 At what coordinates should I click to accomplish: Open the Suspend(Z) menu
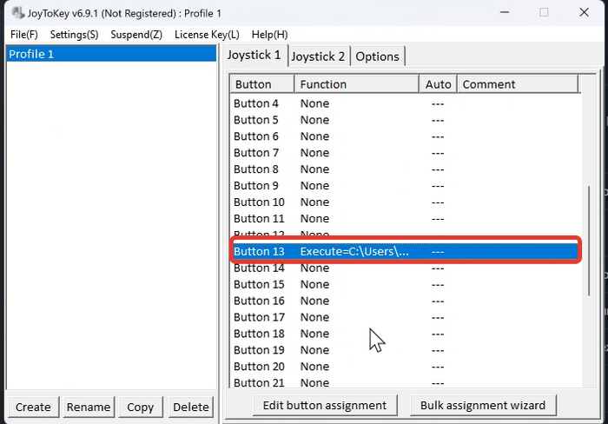tap(136, 34)
